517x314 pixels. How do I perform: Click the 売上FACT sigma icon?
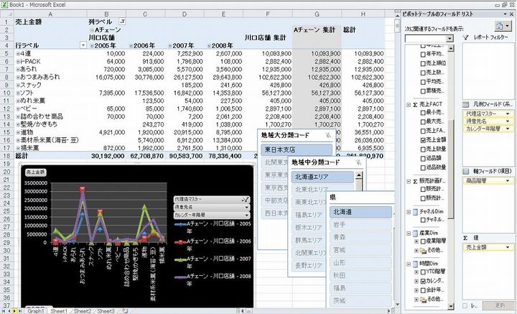(416, 105)
